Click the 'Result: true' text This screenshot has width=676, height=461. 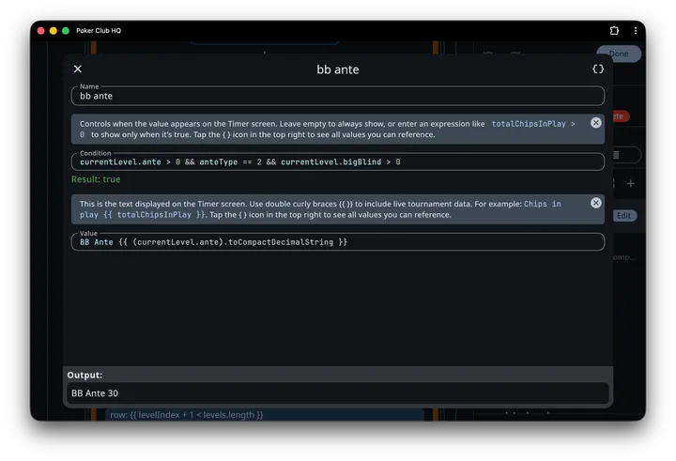coord(96,179)
